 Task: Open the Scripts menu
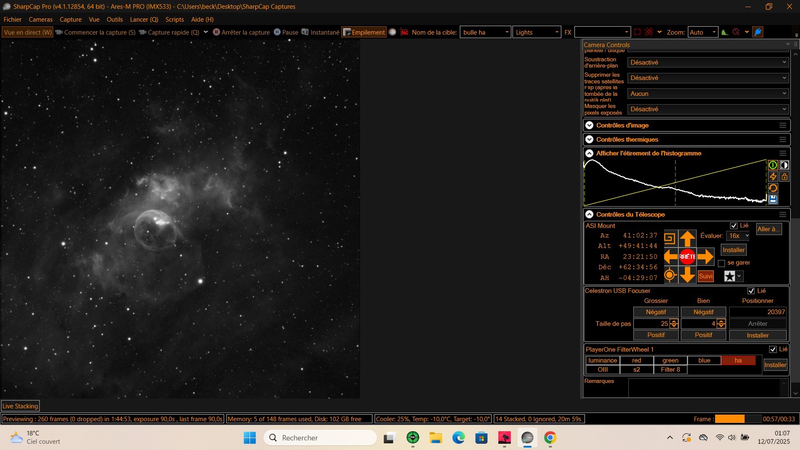pos(175,20)
